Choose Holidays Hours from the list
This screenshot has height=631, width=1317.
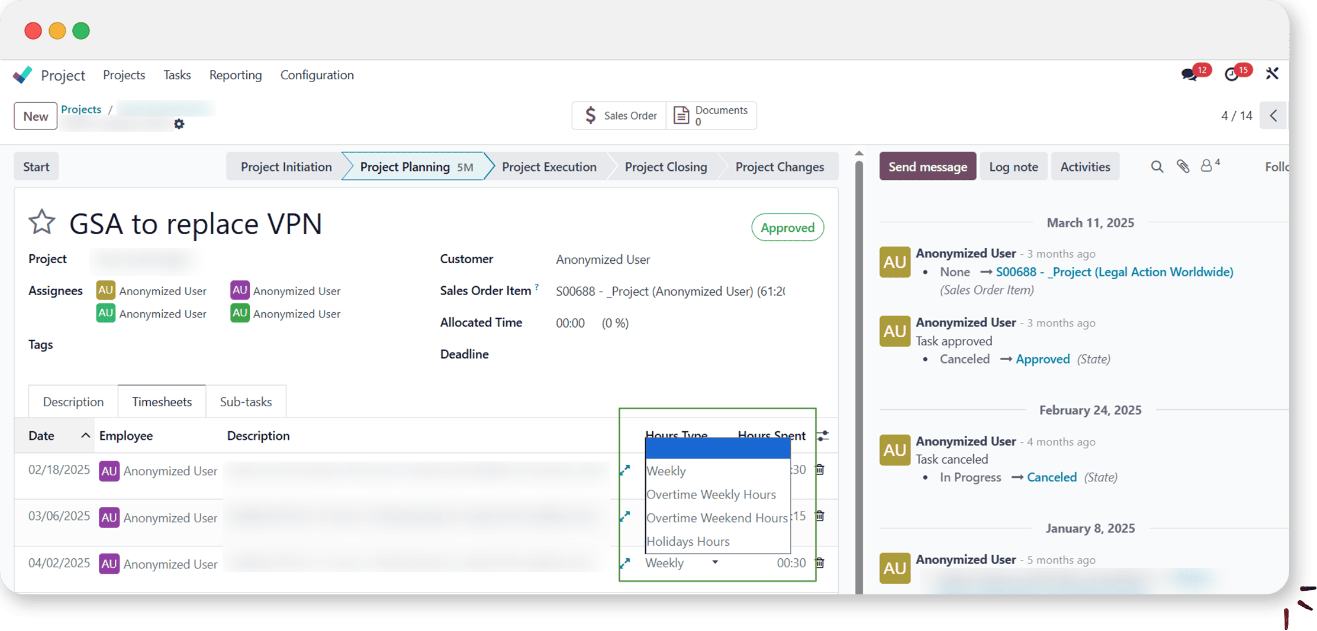(688, 541)
